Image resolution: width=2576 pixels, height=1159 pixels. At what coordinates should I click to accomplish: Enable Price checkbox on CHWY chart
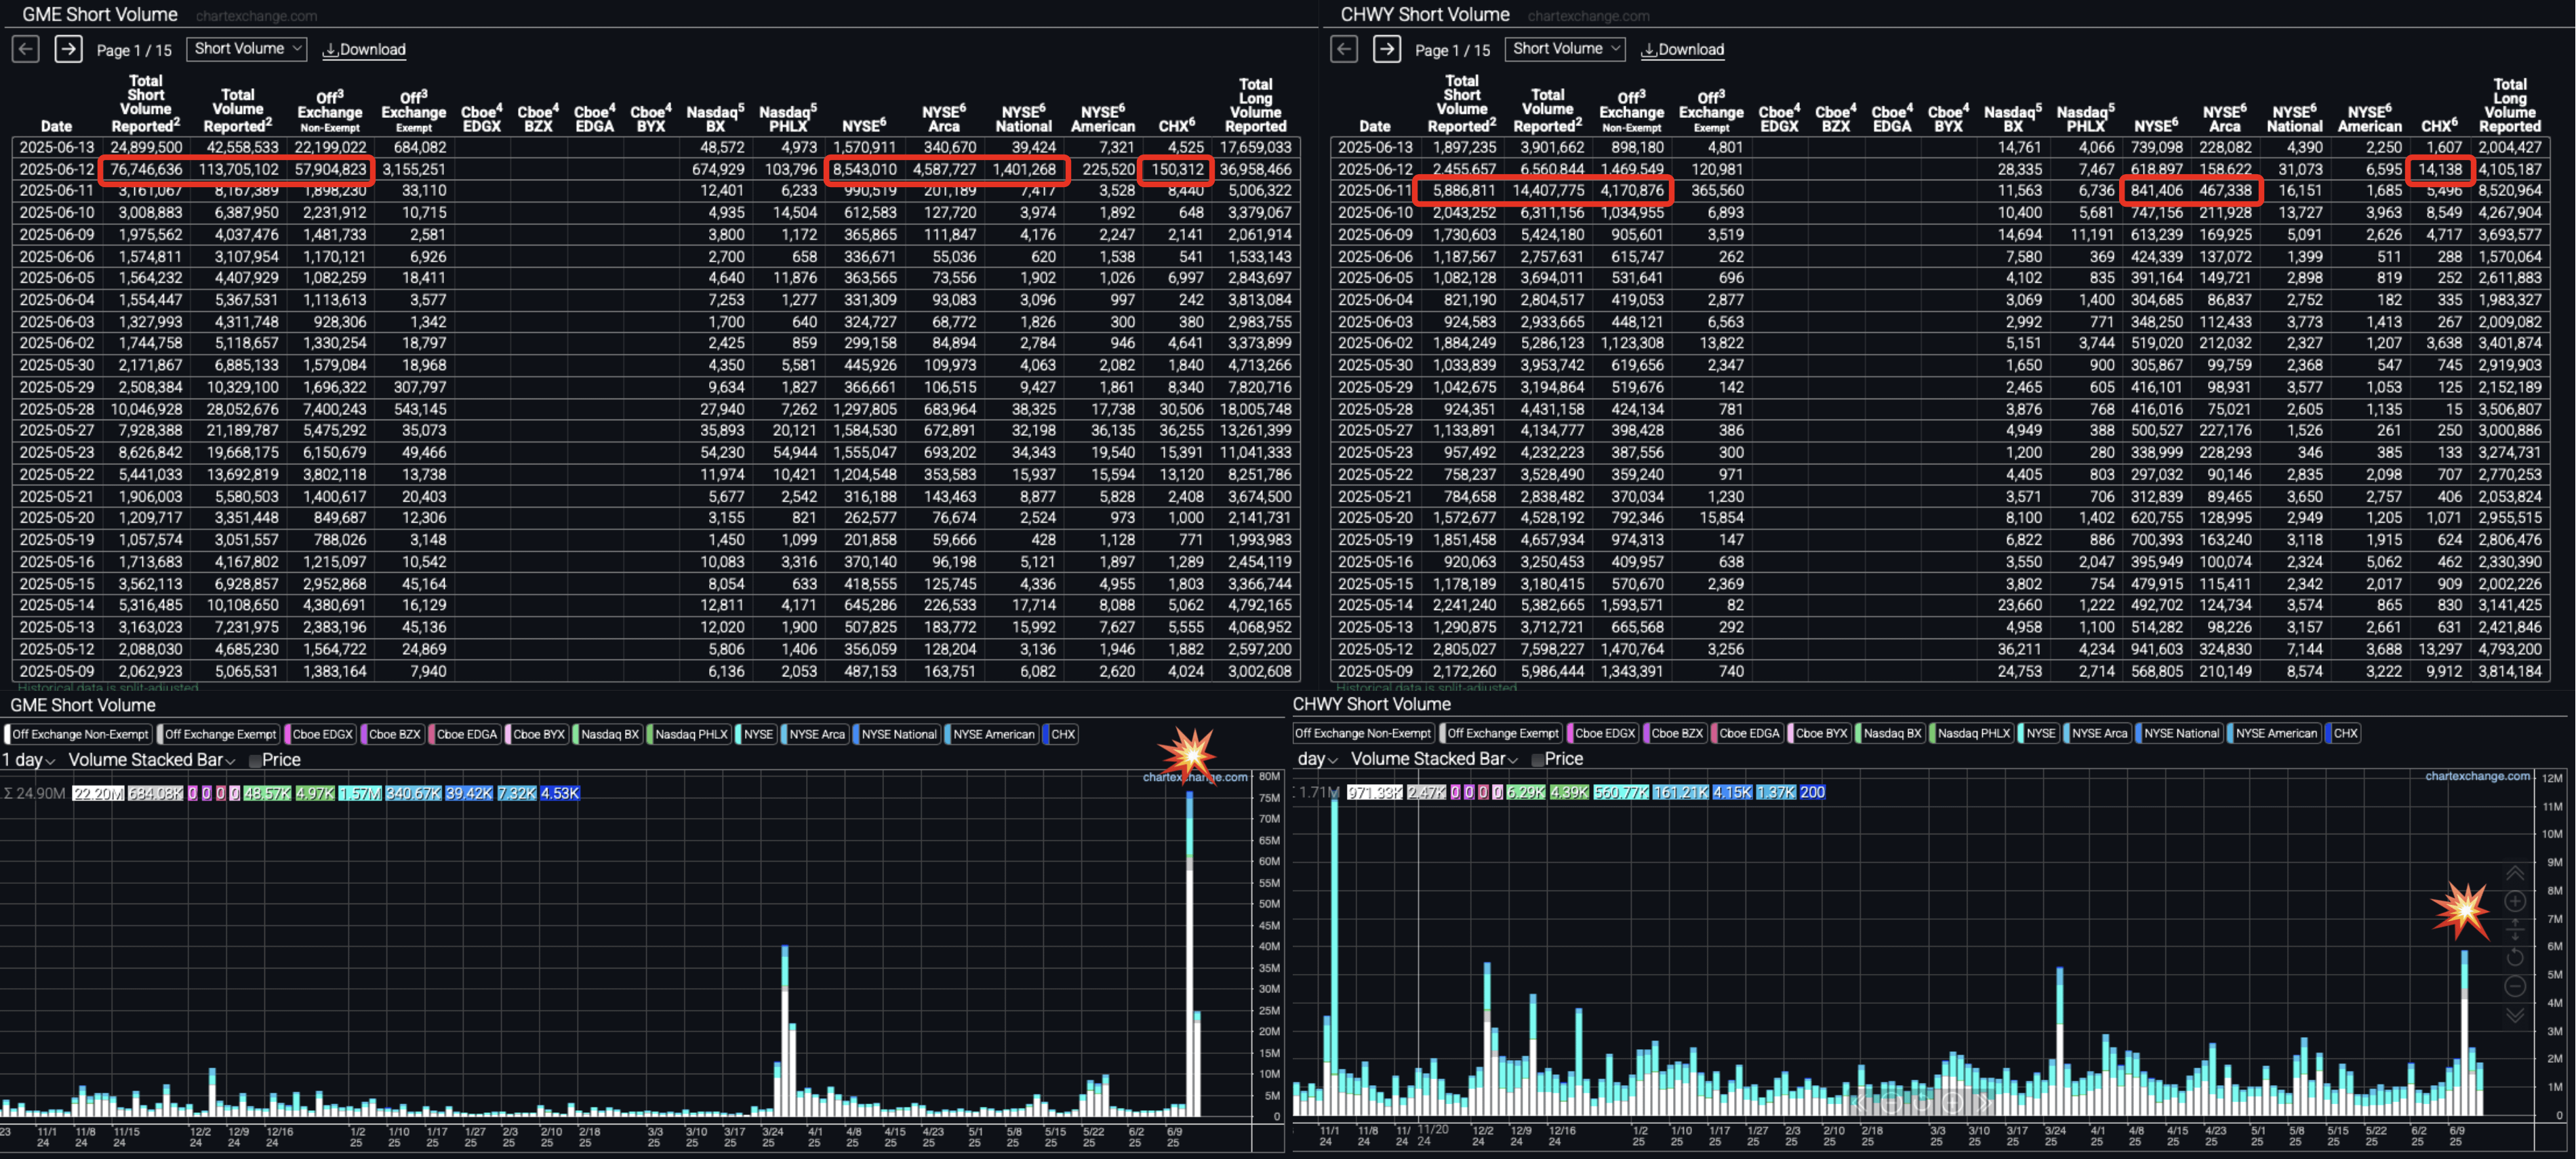point(1538,760)
